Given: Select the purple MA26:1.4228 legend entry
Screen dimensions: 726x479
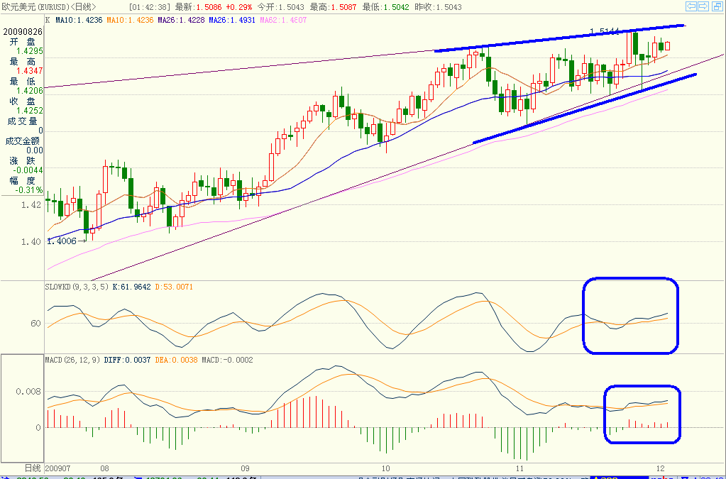Looking at the screenshot, I should (182, 21).
